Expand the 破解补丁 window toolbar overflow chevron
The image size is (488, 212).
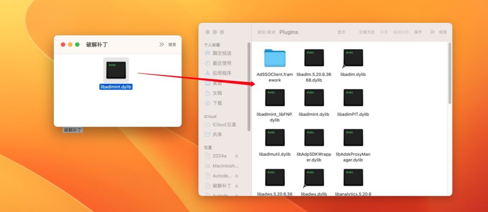[162, 44]
